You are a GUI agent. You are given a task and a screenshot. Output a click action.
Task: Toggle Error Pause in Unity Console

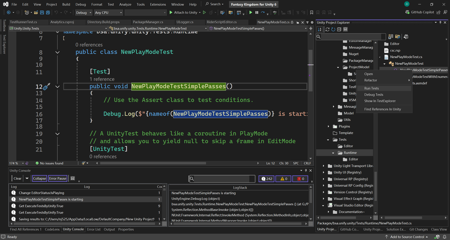click(58, 179)
